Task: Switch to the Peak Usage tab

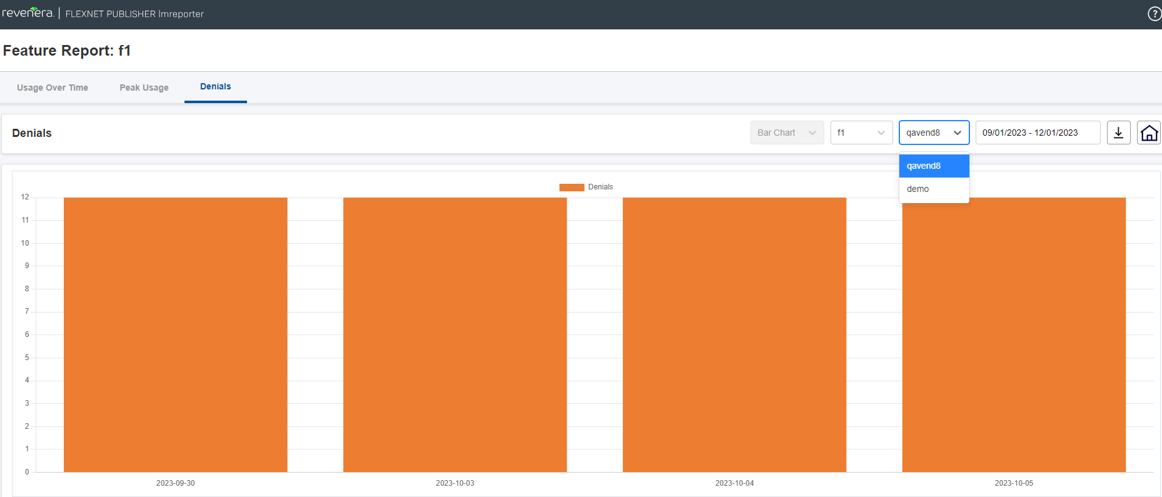Action: pyautogui.click(x=144, y=88)
